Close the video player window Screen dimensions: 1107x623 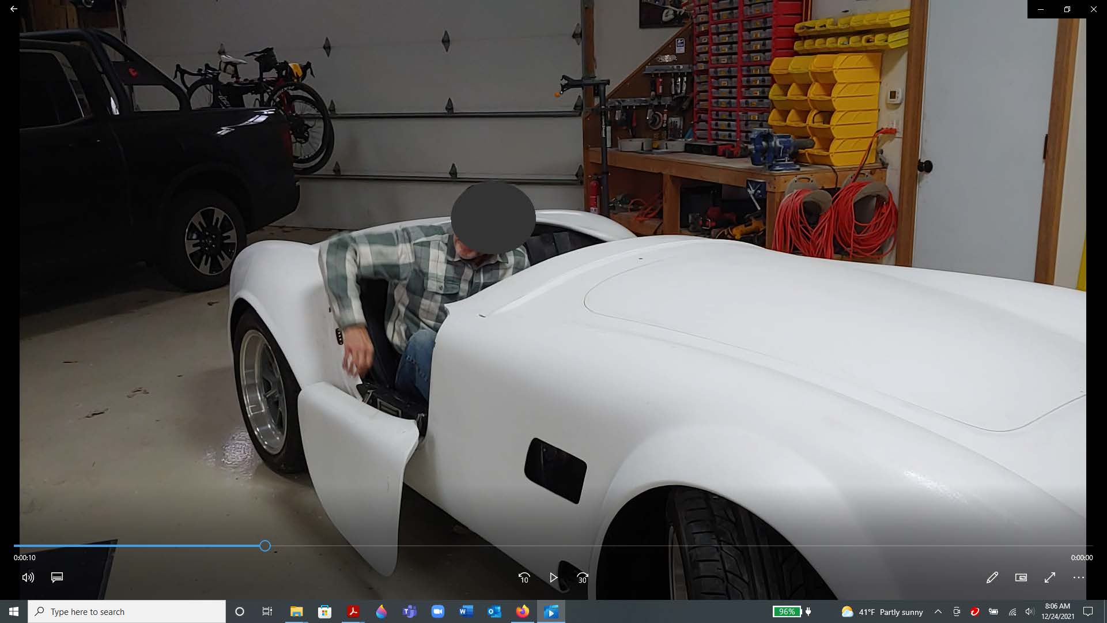point(1094,9)
